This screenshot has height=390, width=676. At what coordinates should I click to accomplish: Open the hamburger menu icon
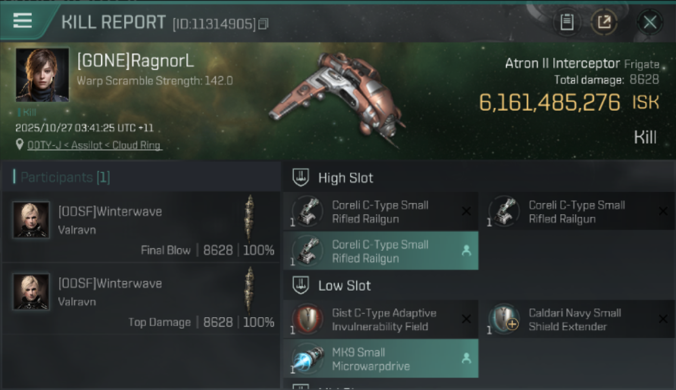click(22, 21)
